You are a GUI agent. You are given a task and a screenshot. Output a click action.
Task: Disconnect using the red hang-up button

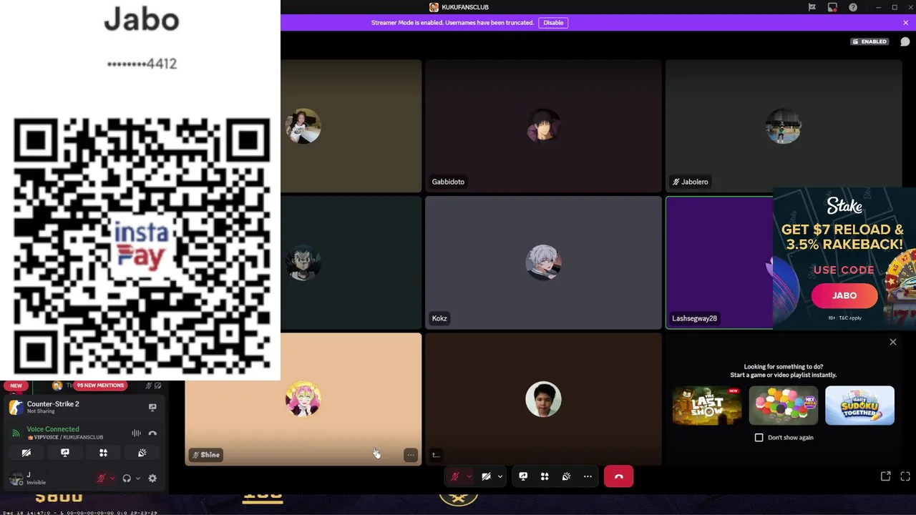pyautogui.click(x=619, y=476)
